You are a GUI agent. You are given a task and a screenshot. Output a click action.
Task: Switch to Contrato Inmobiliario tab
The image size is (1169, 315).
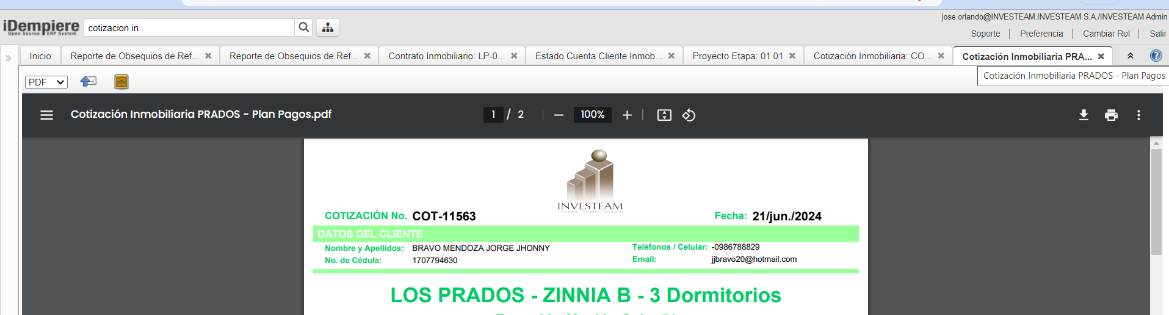point(446,56)
